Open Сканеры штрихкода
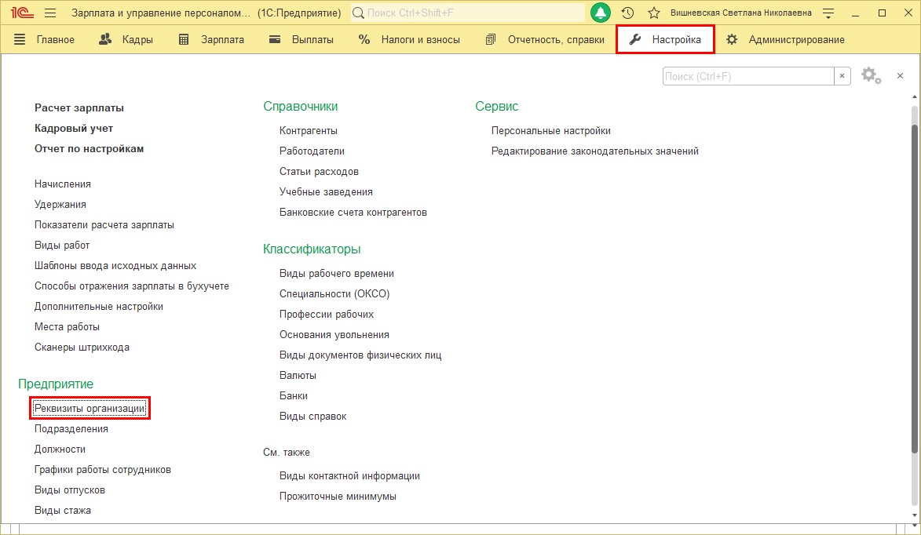This screenshot has height=535, width=921. 82,348
